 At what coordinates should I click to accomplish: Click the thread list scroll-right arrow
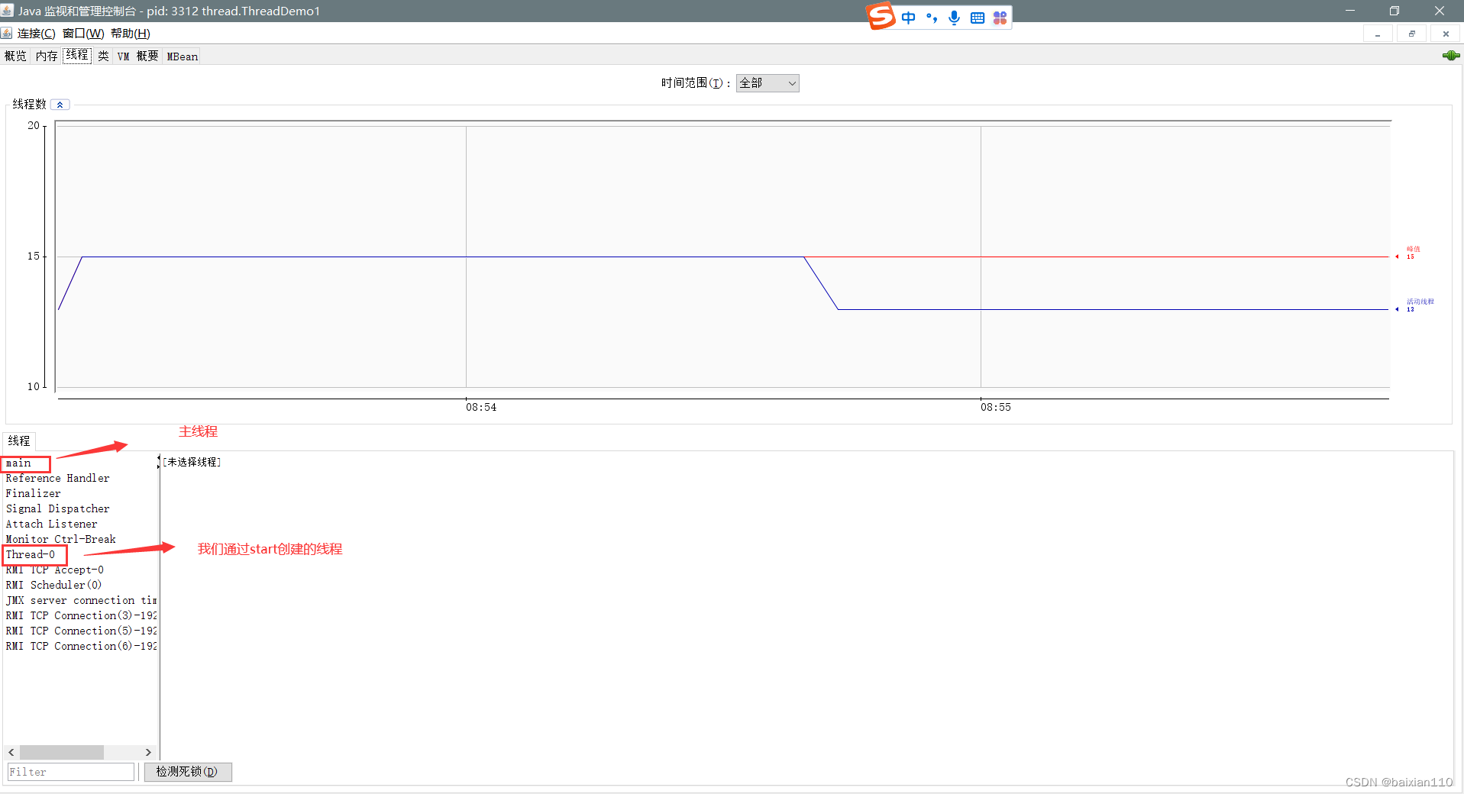148,752
